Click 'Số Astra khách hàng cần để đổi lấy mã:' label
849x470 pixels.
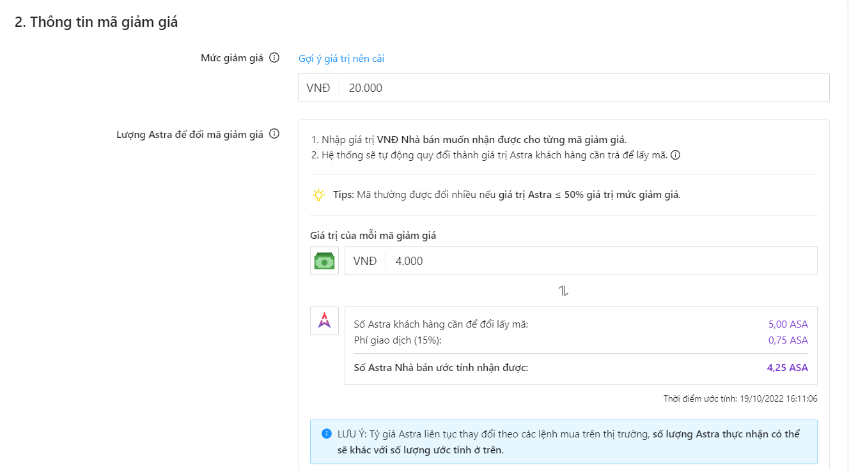click(x=441, y=324)
